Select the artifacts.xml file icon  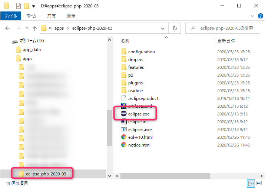124,106
